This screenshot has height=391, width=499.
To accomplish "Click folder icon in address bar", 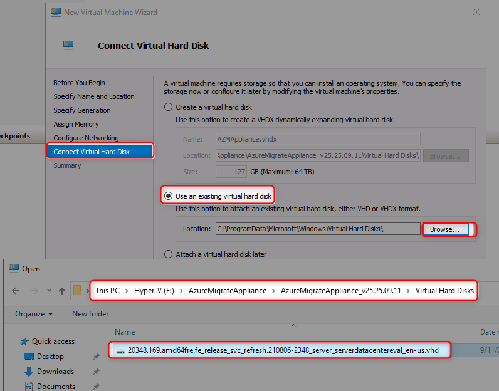I will 77,290.
